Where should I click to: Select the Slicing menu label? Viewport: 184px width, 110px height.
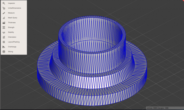pyautogui.click(x=10, y=51)
